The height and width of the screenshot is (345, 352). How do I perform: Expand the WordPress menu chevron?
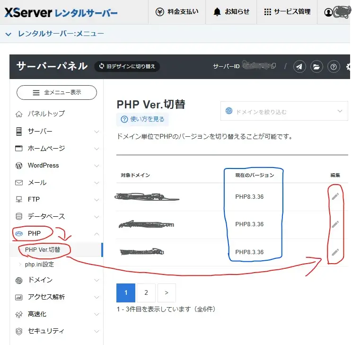click(97, 166)
